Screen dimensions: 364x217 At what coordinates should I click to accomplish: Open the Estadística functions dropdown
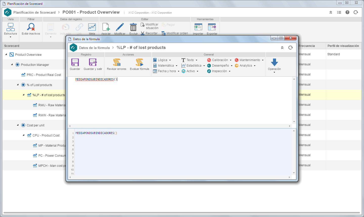[193, 66]
